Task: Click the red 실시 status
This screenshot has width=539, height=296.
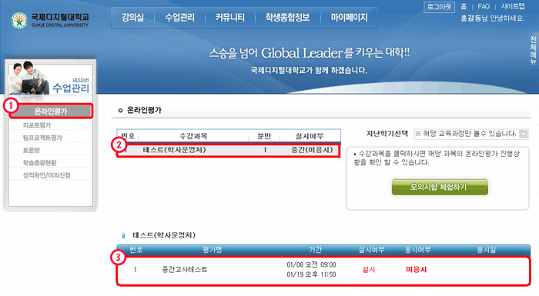Action: coord(369,270)
